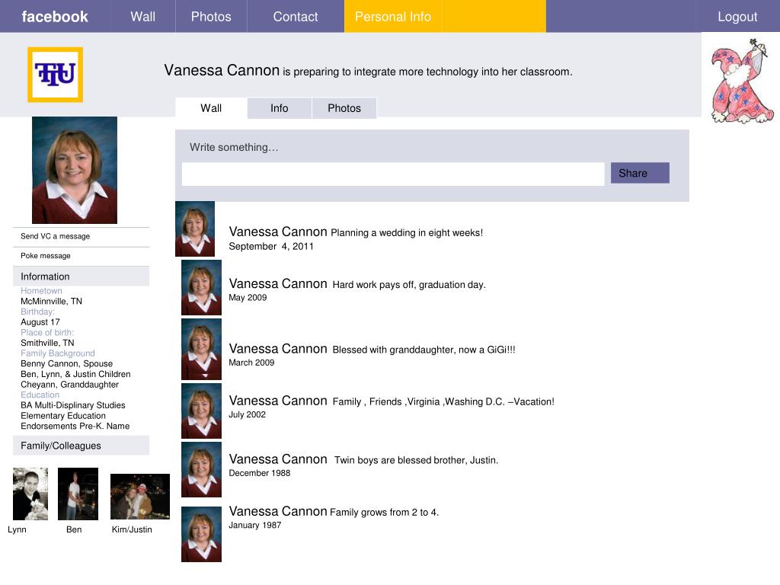This screenshot has height=585, width=780.
Task: Click the wizard dog mascot image
Action: (x=741, y=81)
